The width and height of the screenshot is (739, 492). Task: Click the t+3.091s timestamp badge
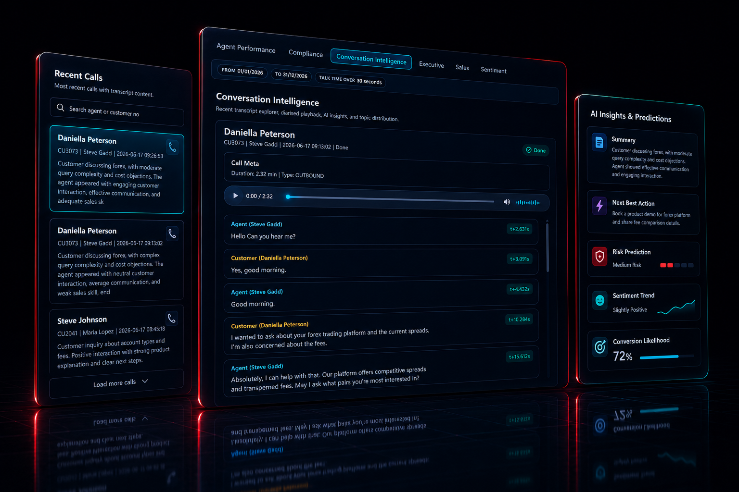[520, 259]
